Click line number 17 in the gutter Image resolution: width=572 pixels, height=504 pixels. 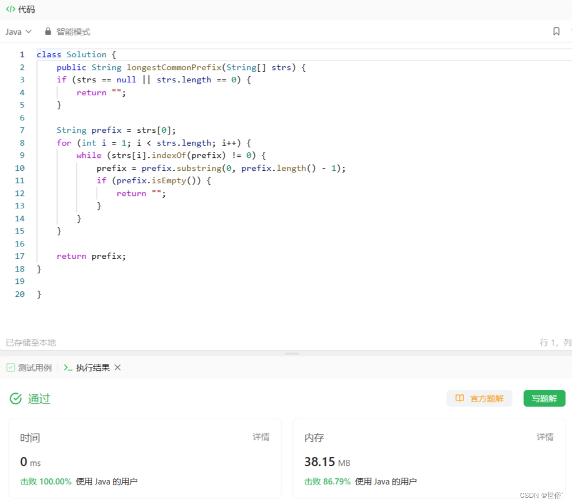click(20, 256)
